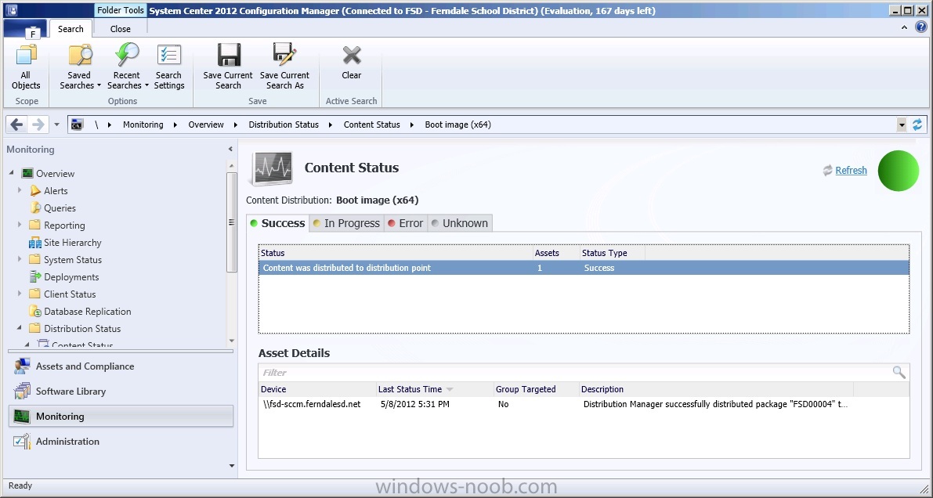Click Distribution Status in the breadcrumb path
This screenshot has width=933, height=498.
pyautogui.click(x=284, y=125)
